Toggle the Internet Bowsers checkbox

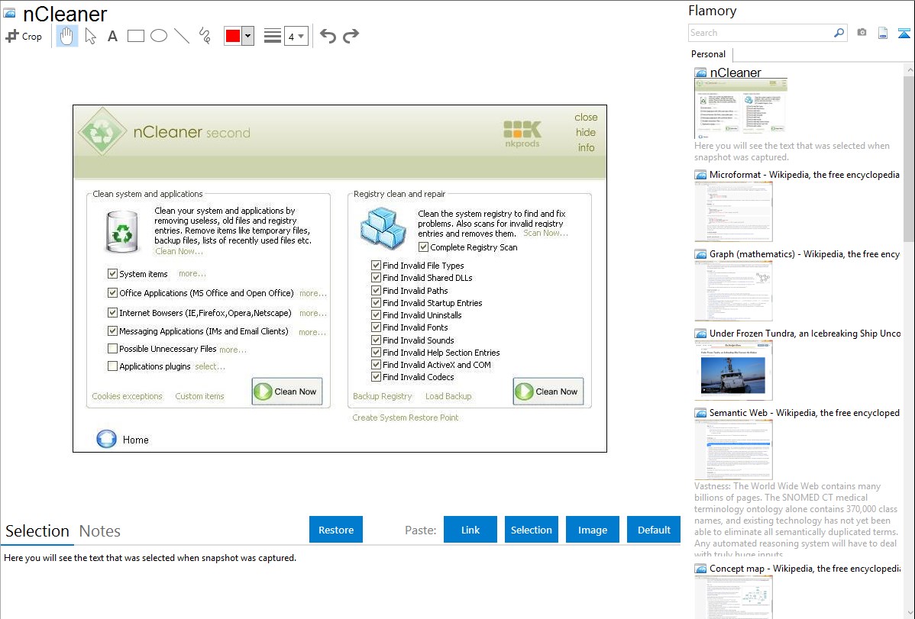(x=112, y=313)
